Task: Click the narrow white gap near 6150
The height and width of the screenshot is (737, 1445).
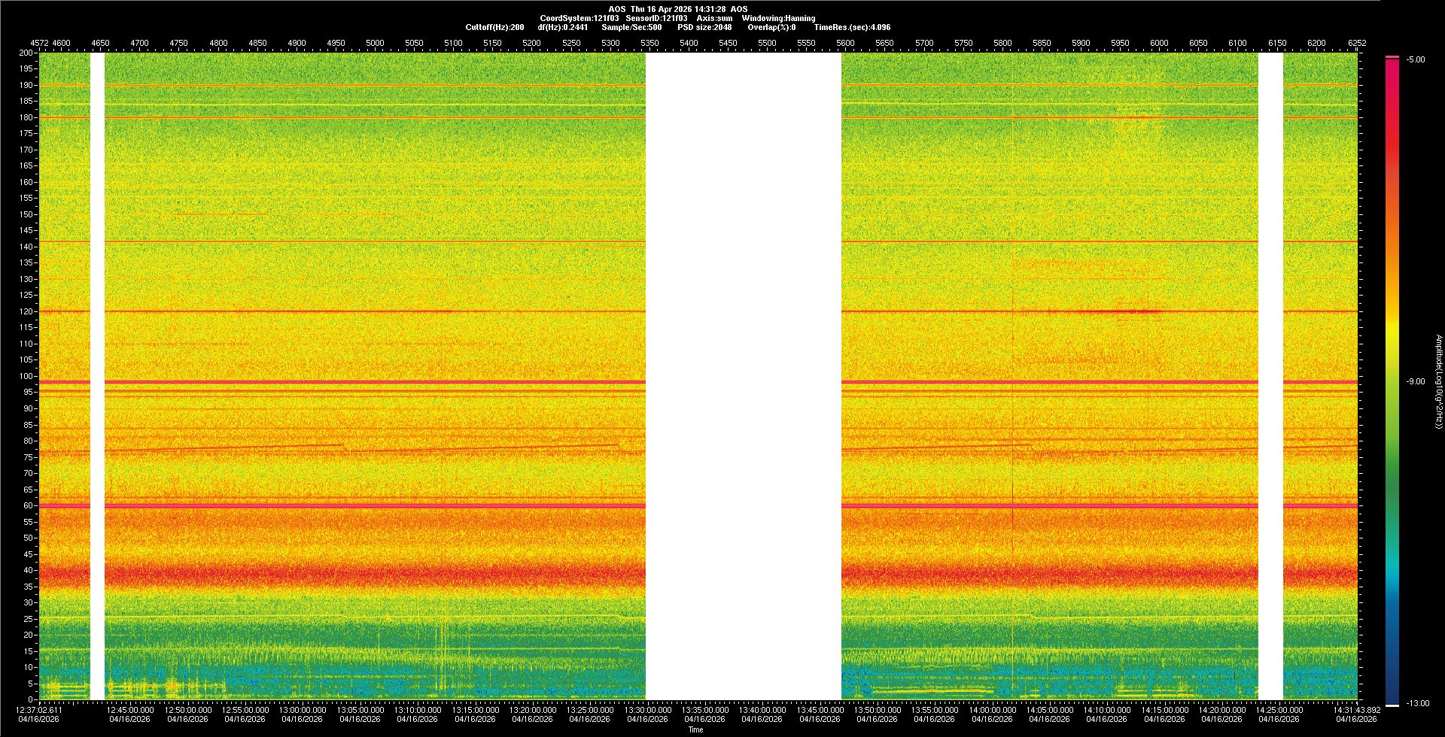Action: coord(1270,376)
